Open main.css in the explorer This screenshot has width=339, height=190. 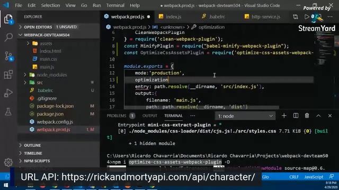pos(48,59)
